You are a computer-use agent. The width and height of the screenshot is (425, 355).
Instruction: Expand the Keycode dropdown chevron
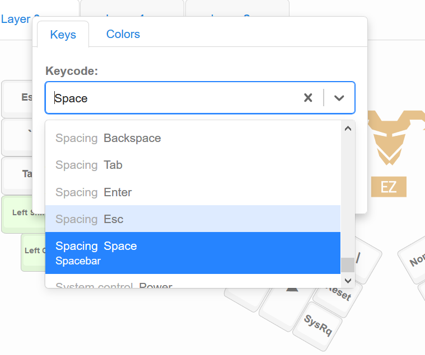coord(339,98)
